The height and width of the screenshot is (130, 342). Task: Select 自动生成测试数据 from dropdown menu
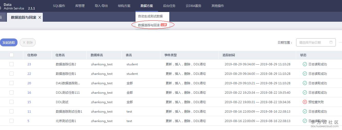[x=150, y=16]
